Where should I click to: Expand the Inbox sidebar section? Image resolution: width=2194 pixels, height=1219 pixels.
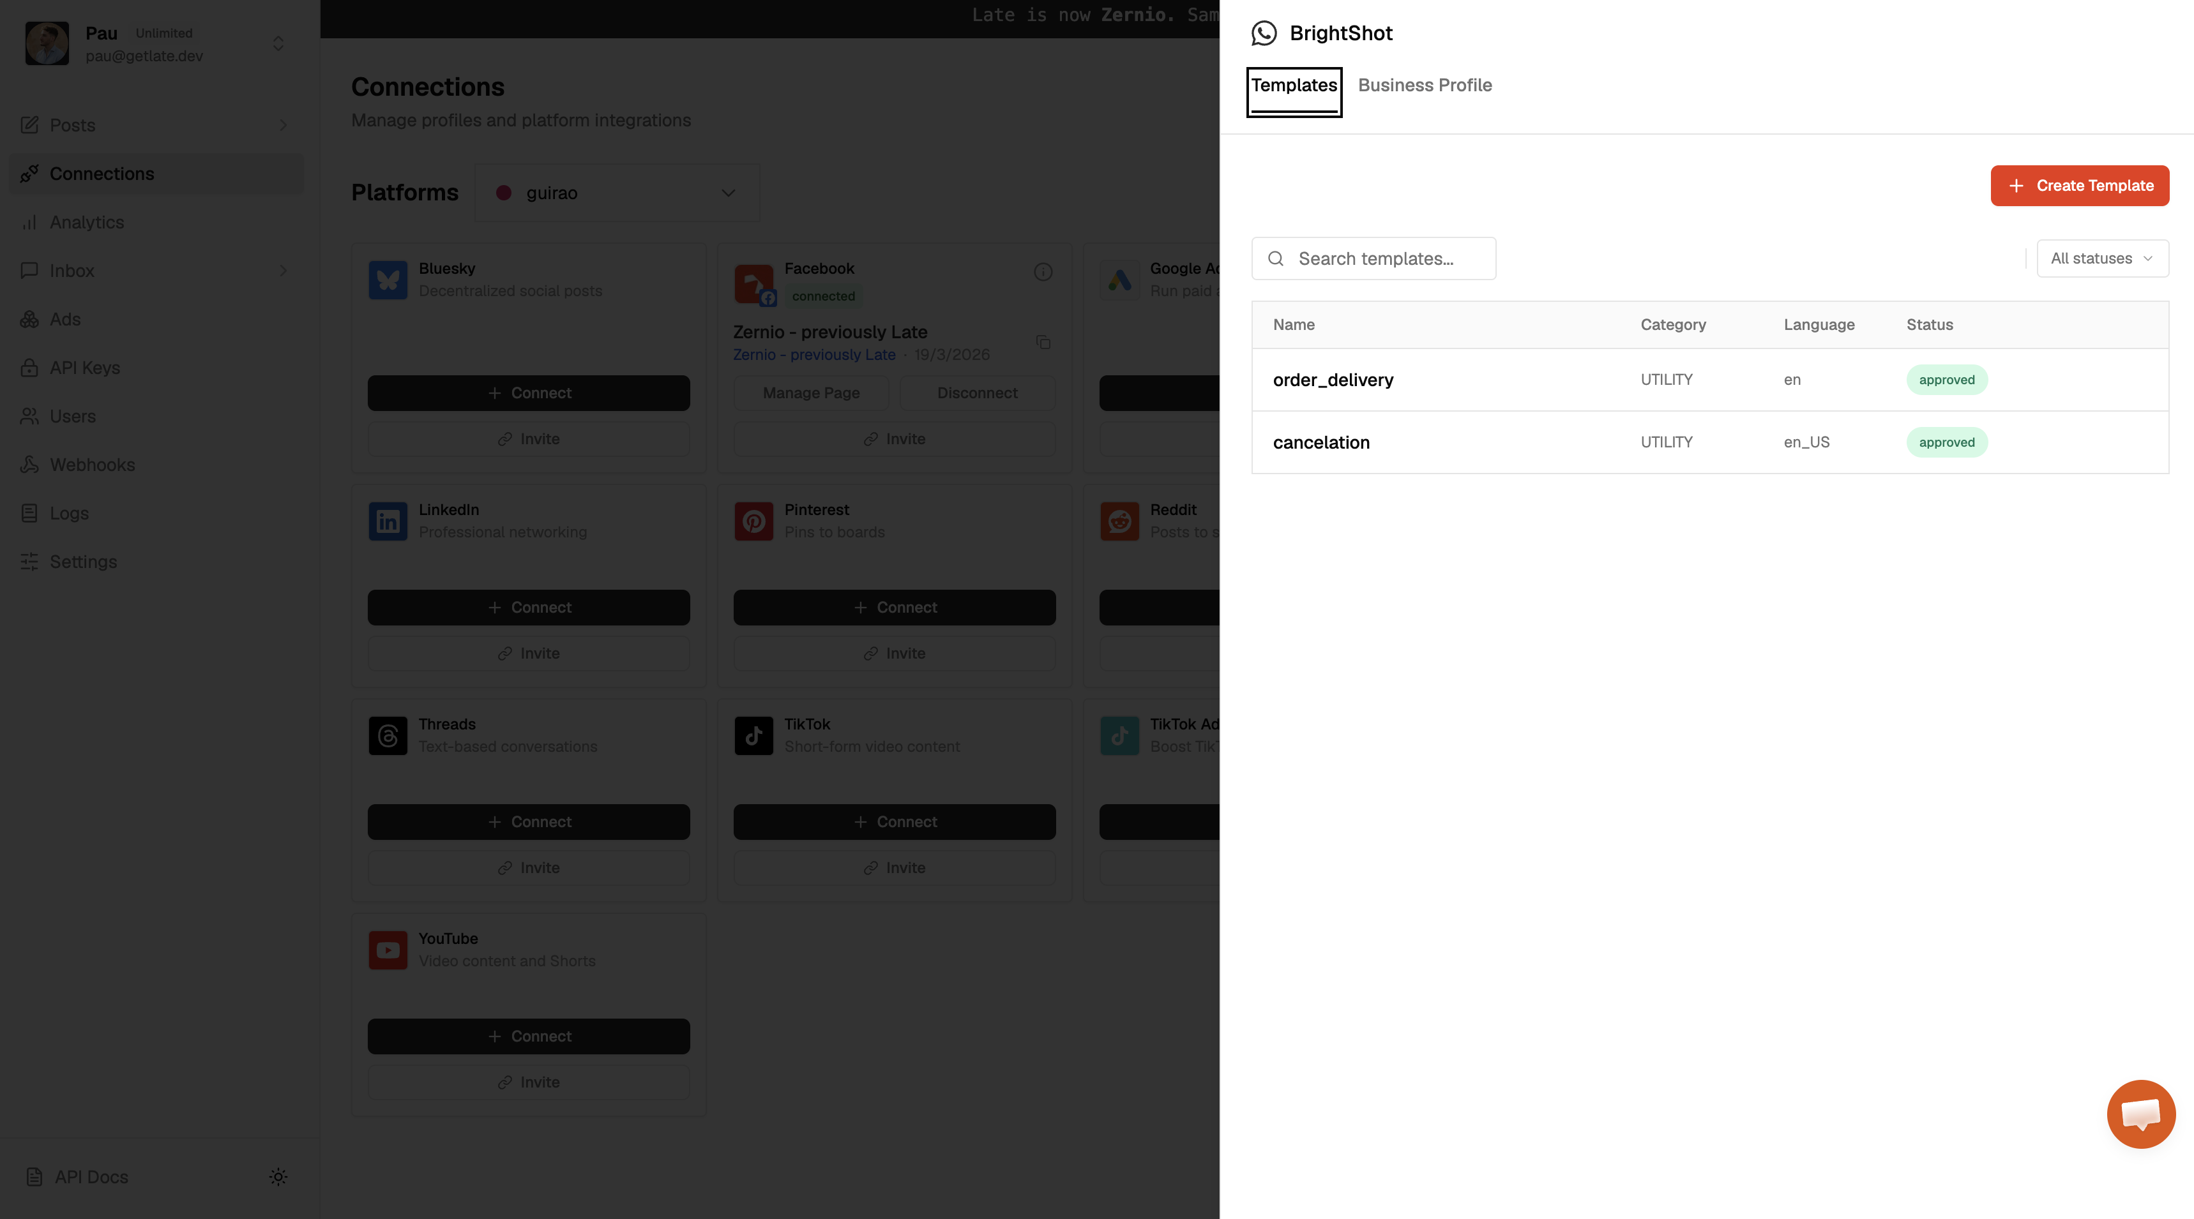point(284,271)
